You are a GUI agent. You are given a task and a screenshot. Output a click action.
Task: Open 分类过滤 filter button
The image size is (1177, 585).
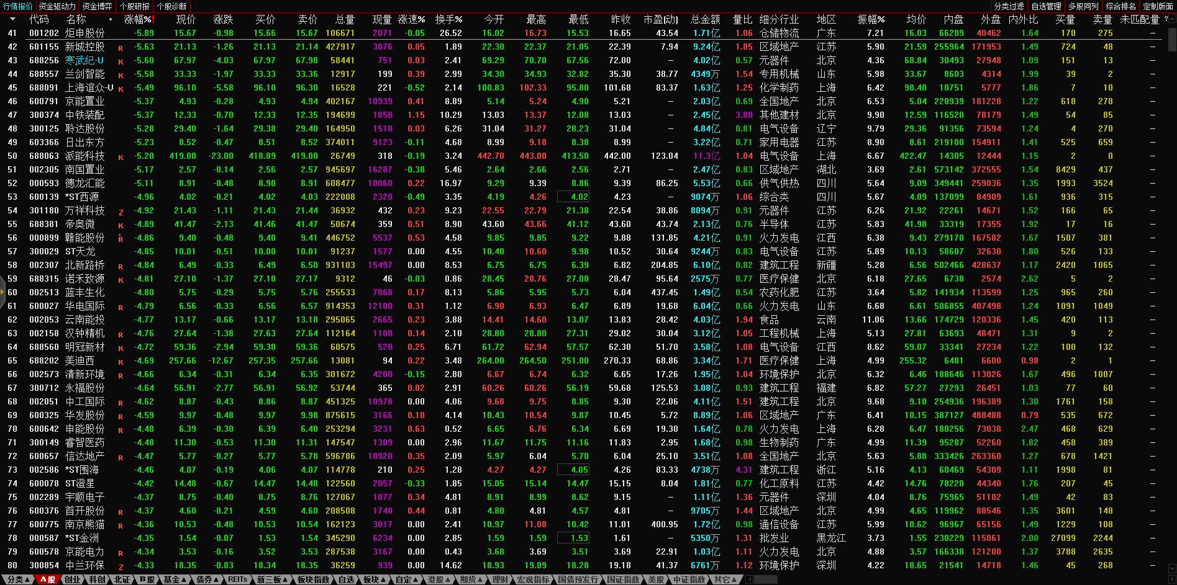tap(1009, 6)
